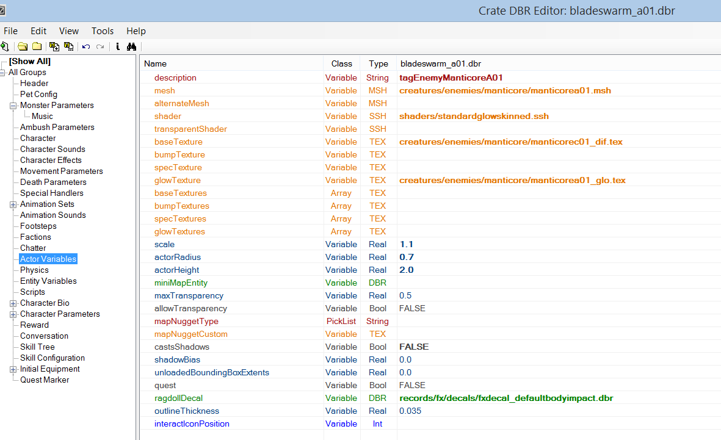
Task: Expand the Character Parameters node
Action: tap(13, 314)
